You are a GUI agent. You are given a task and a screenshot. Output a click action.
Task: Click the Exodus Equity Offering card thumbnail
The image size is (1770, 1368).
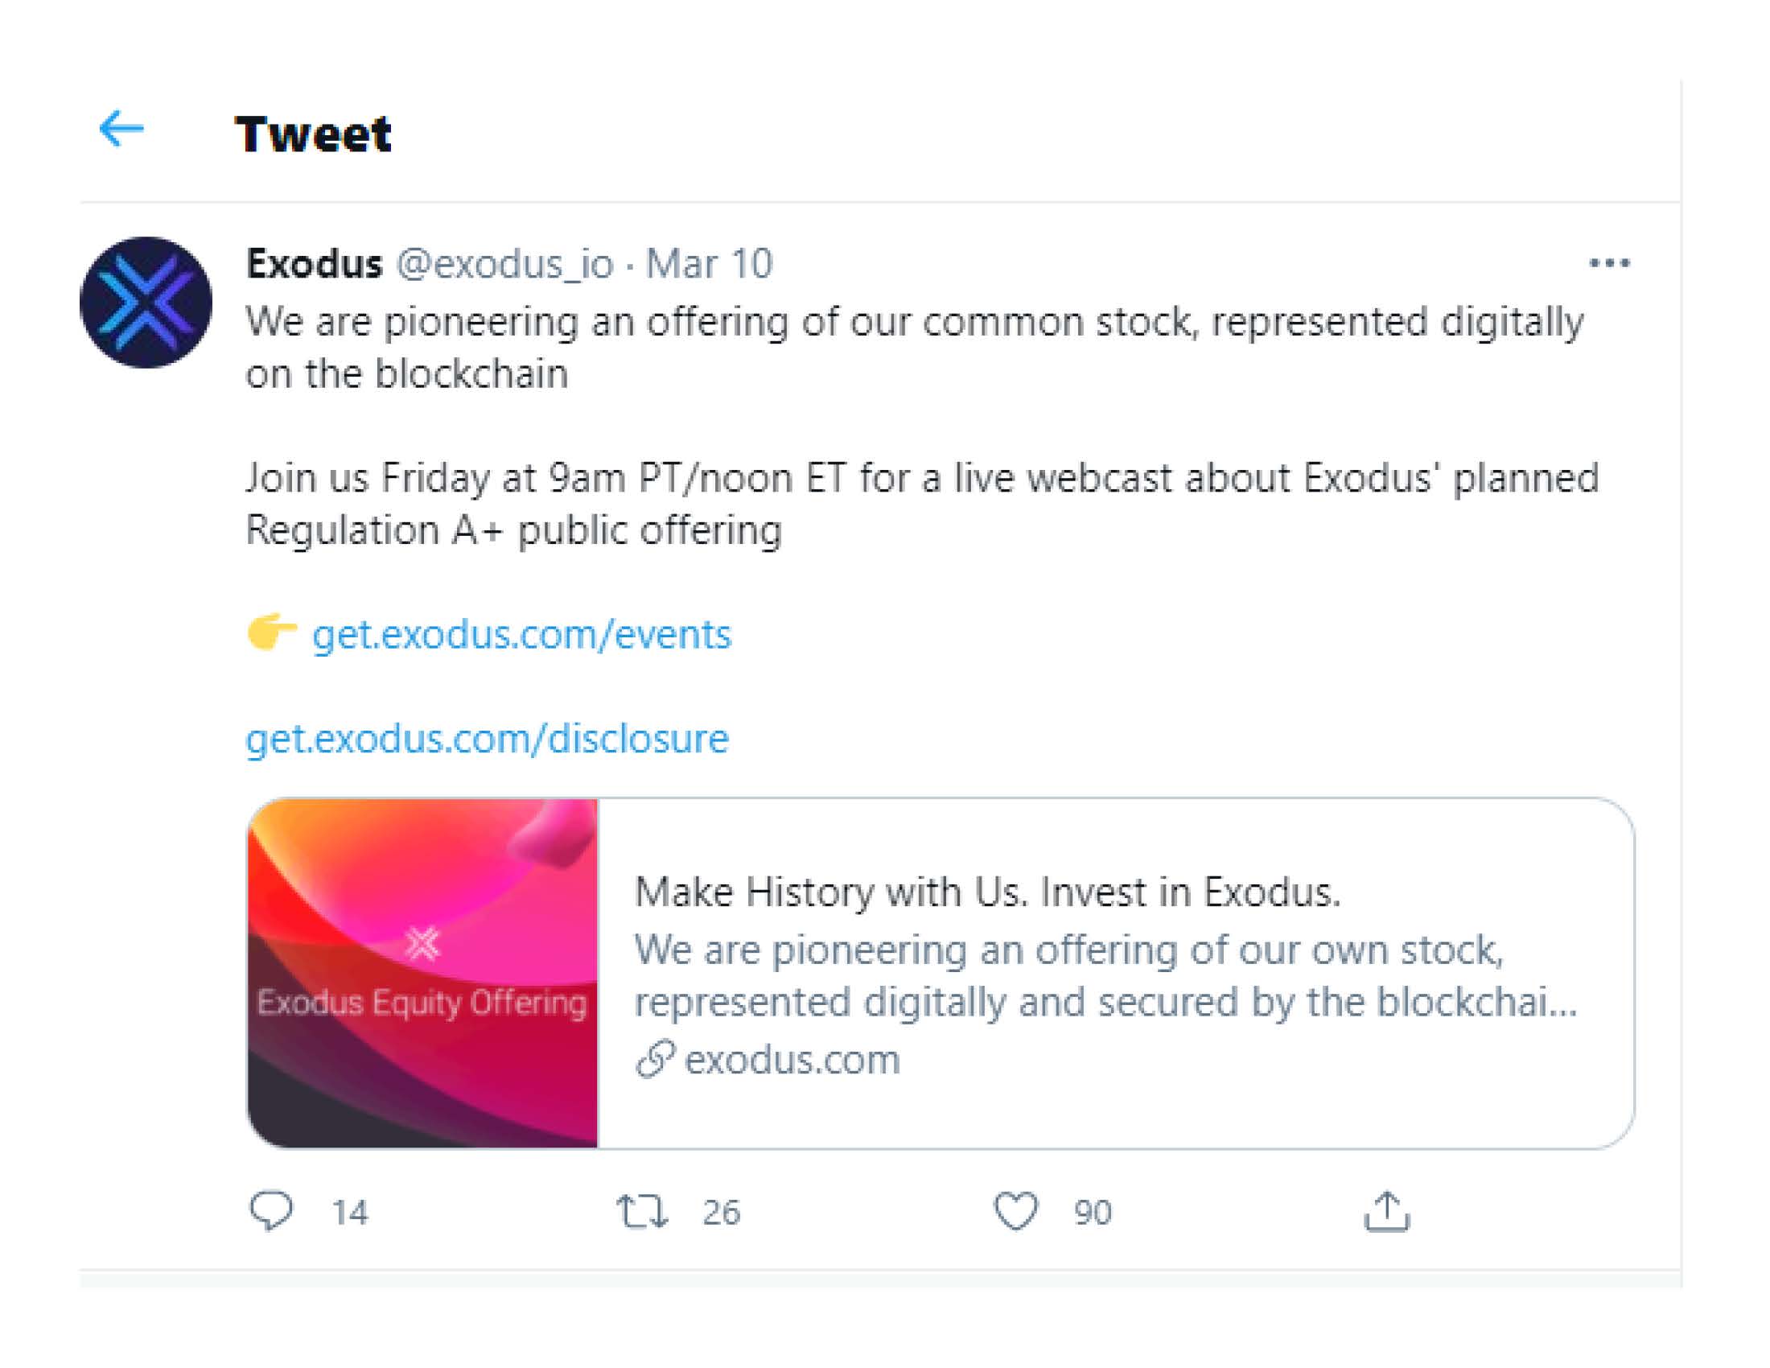(423, 973)
